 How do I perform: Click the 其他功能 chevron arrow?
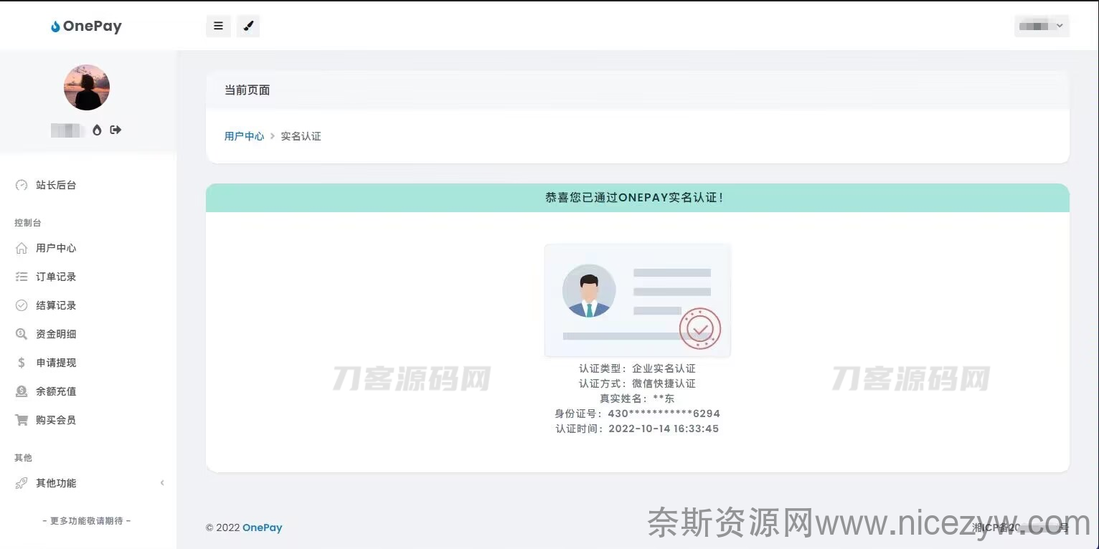point(162,483)
